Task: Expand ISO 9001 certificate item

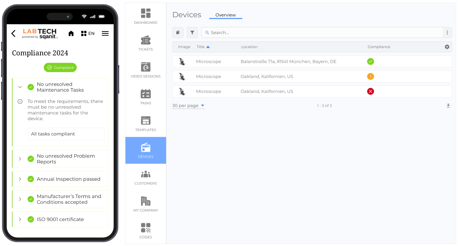Action: [20, 219]
